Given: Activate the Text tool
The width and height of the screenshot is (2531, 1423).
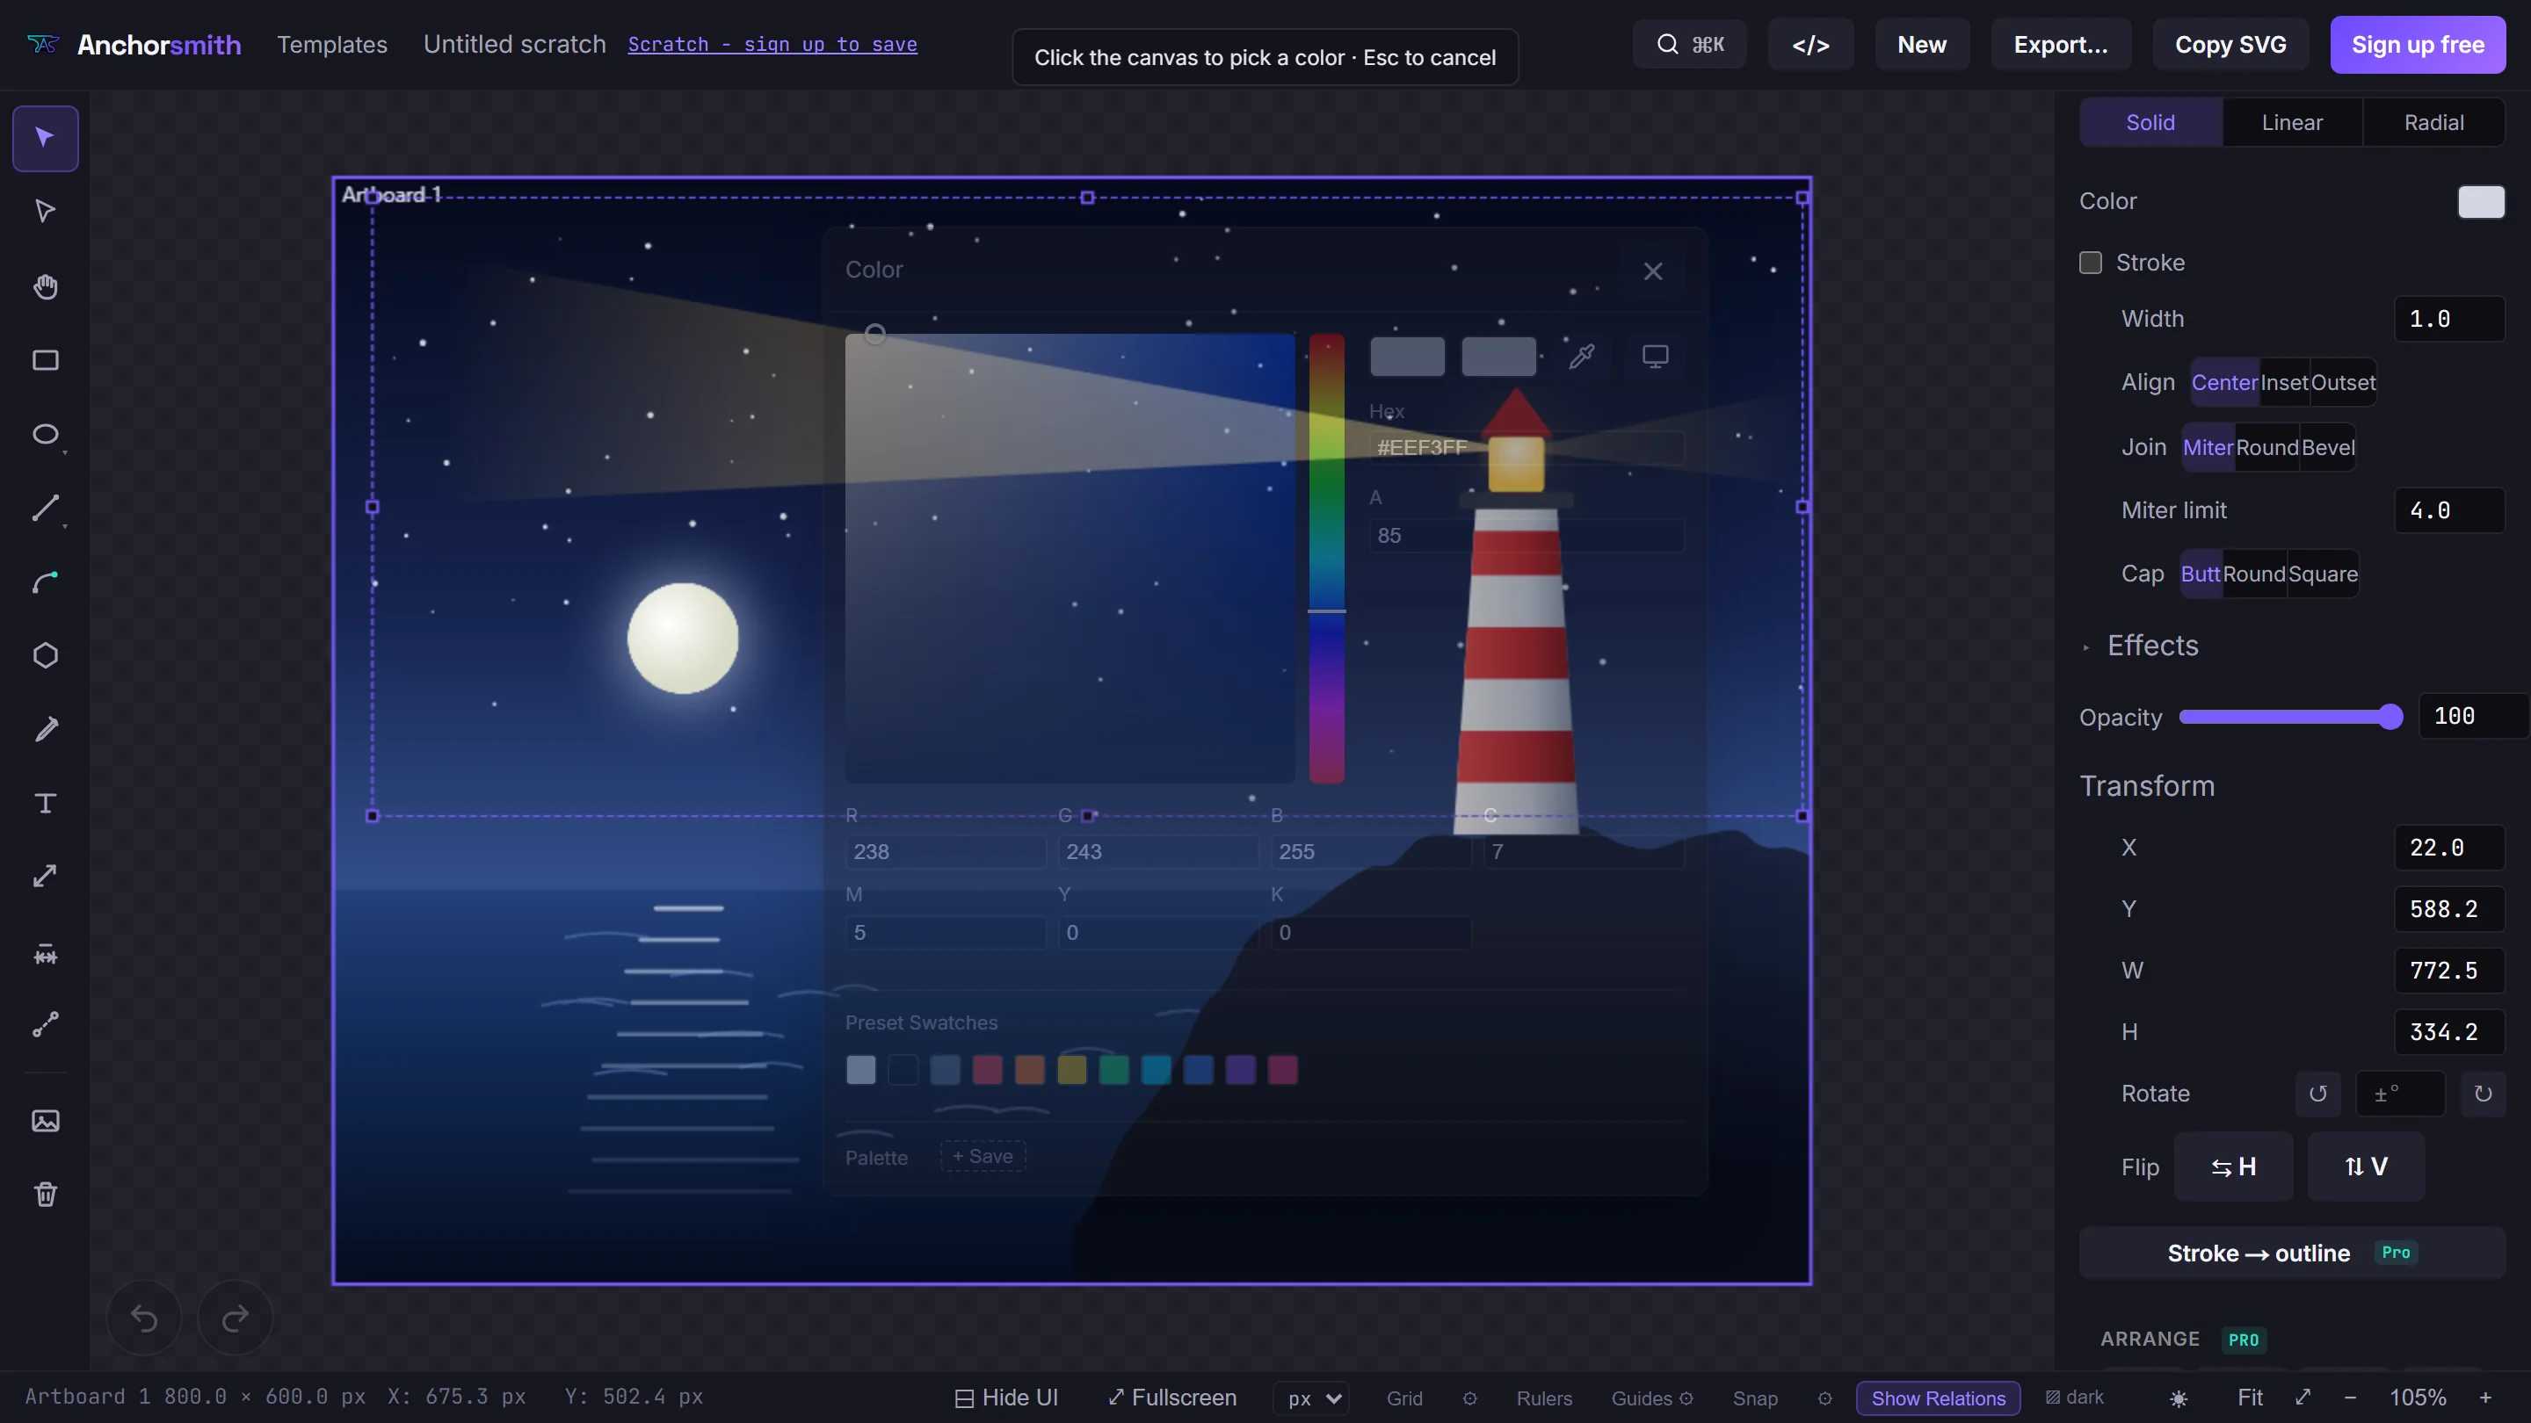Looking at the screenshot, I should tap(45, 804).
